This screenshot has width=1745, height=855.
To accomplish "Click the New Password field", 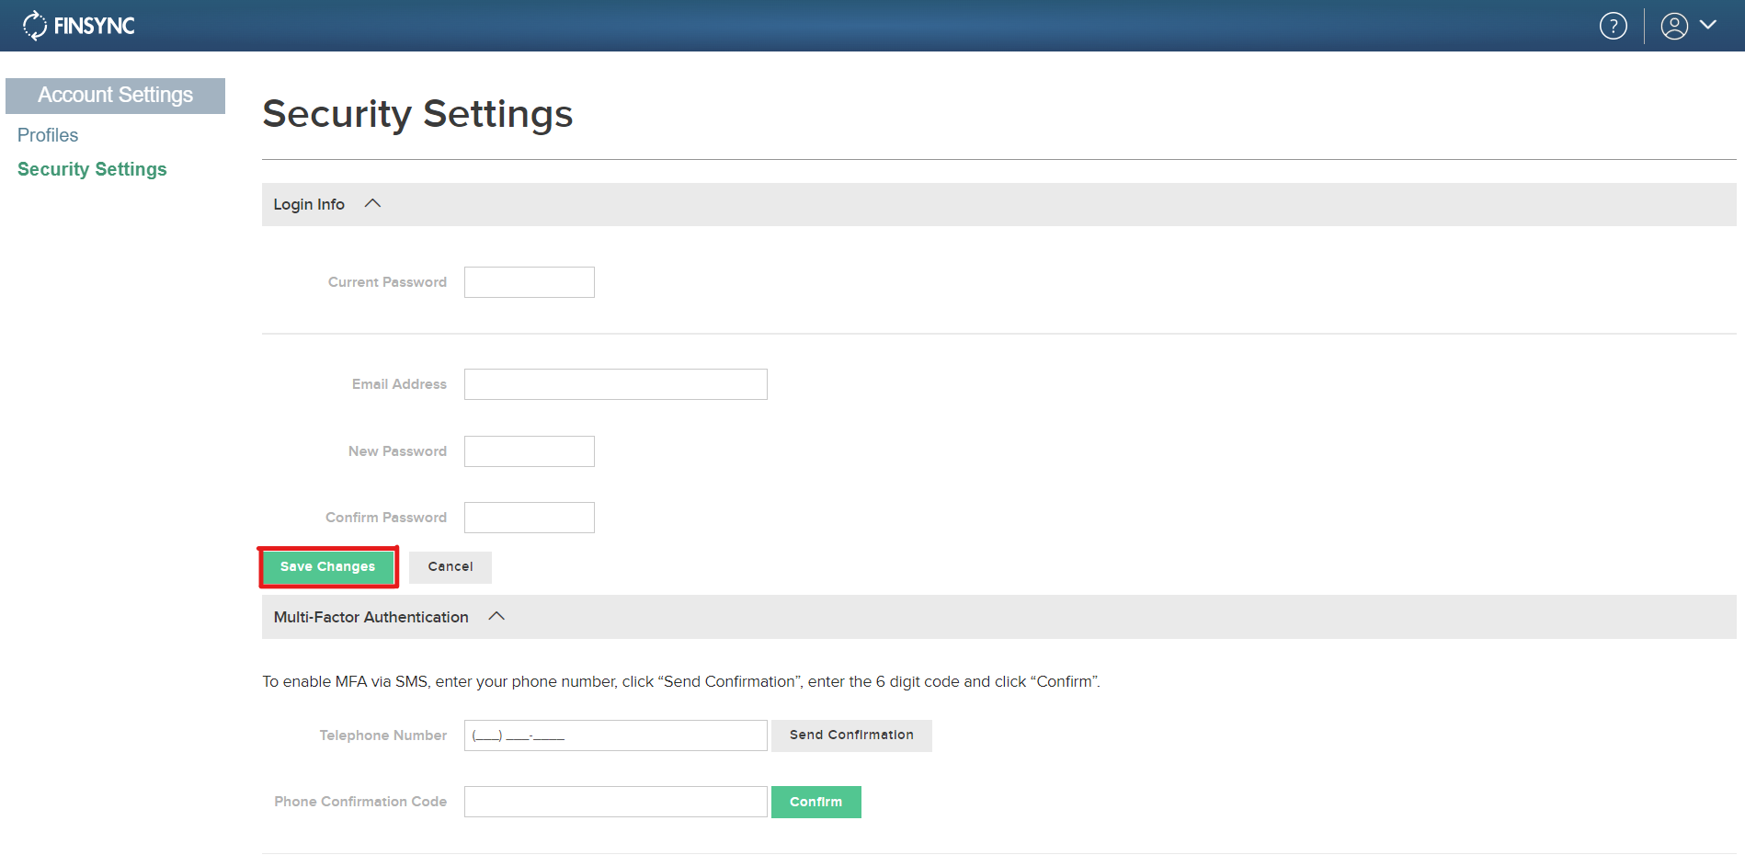I will click(x=529, y=450).
